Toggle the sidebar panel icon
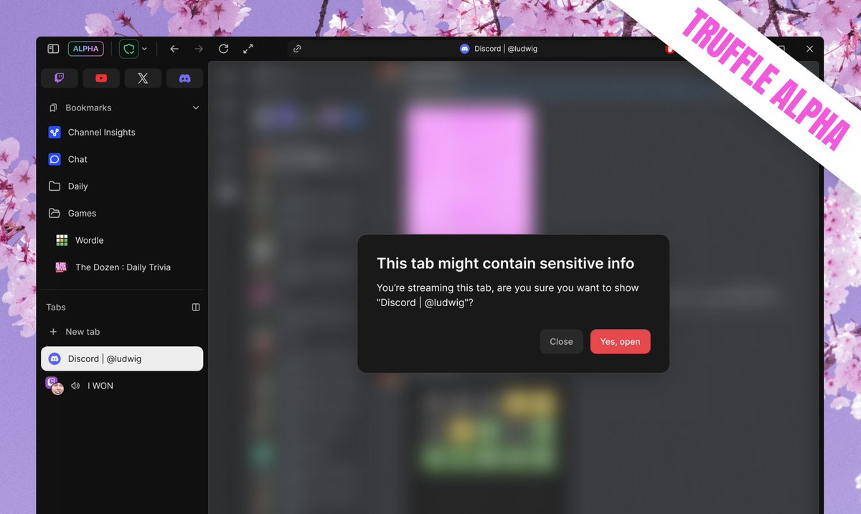Screen dimensions: 861x514 point(53,49)
